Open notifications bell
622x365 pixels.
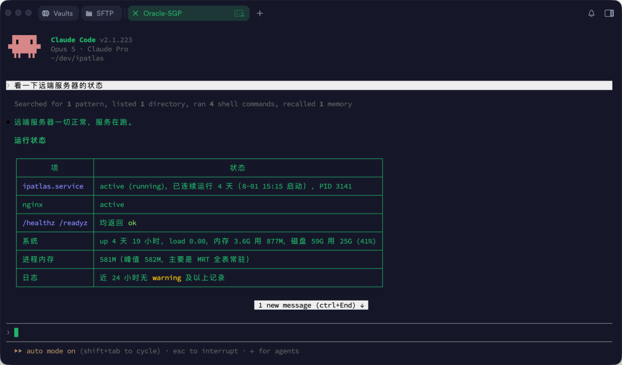591,13
